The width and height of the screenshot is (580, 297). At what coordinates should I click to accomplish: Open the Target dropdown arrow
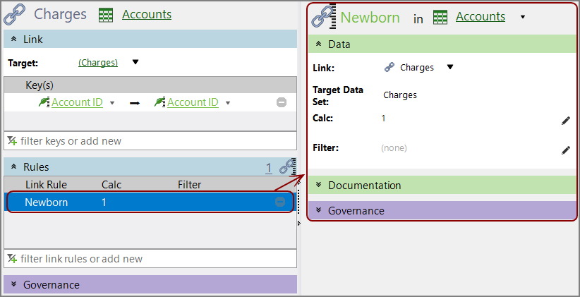135,62
